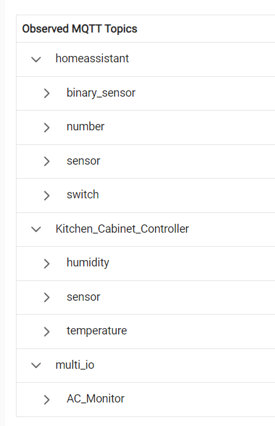Collapse the Kitchen_Cabinet_Controller chevron
The width and height of the screenshot is (275, 426).
tap(36, 230)
